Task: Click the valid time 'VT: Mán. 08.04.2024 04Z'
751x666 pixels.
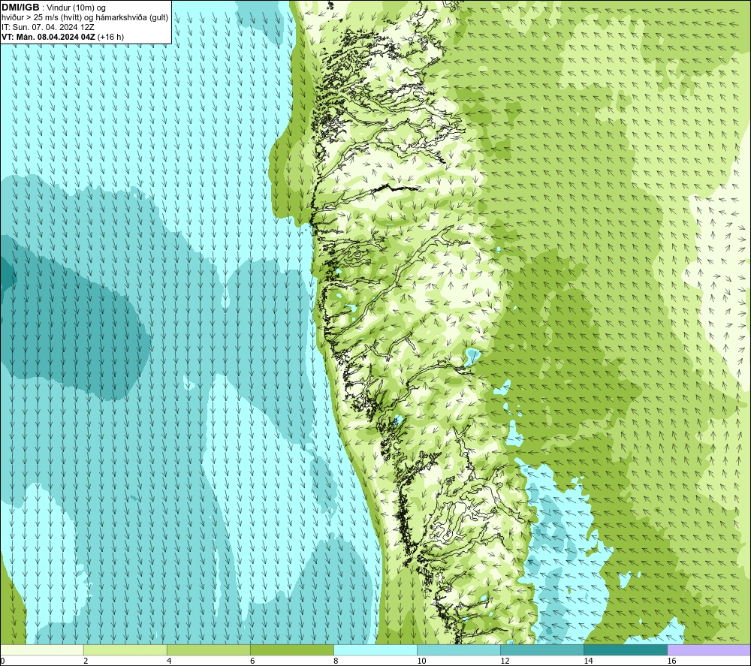Action: click(48, 37)
